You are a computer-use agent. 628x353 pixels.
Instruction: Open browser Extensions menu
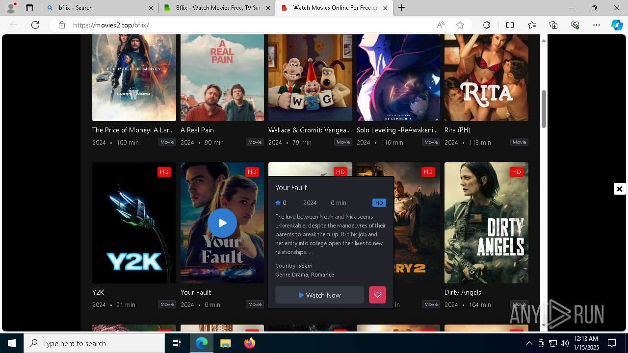click(x=486, y=25)
